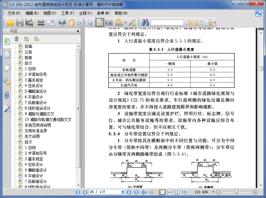Select the 公告 bookmark
This screenshot has height=198, width=266.
[28, 52]
